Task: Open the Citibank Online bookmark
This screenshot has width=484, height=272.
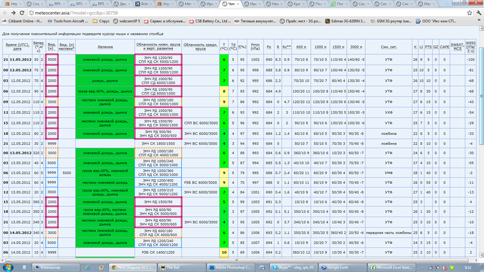Action: (x=22, y=21)
